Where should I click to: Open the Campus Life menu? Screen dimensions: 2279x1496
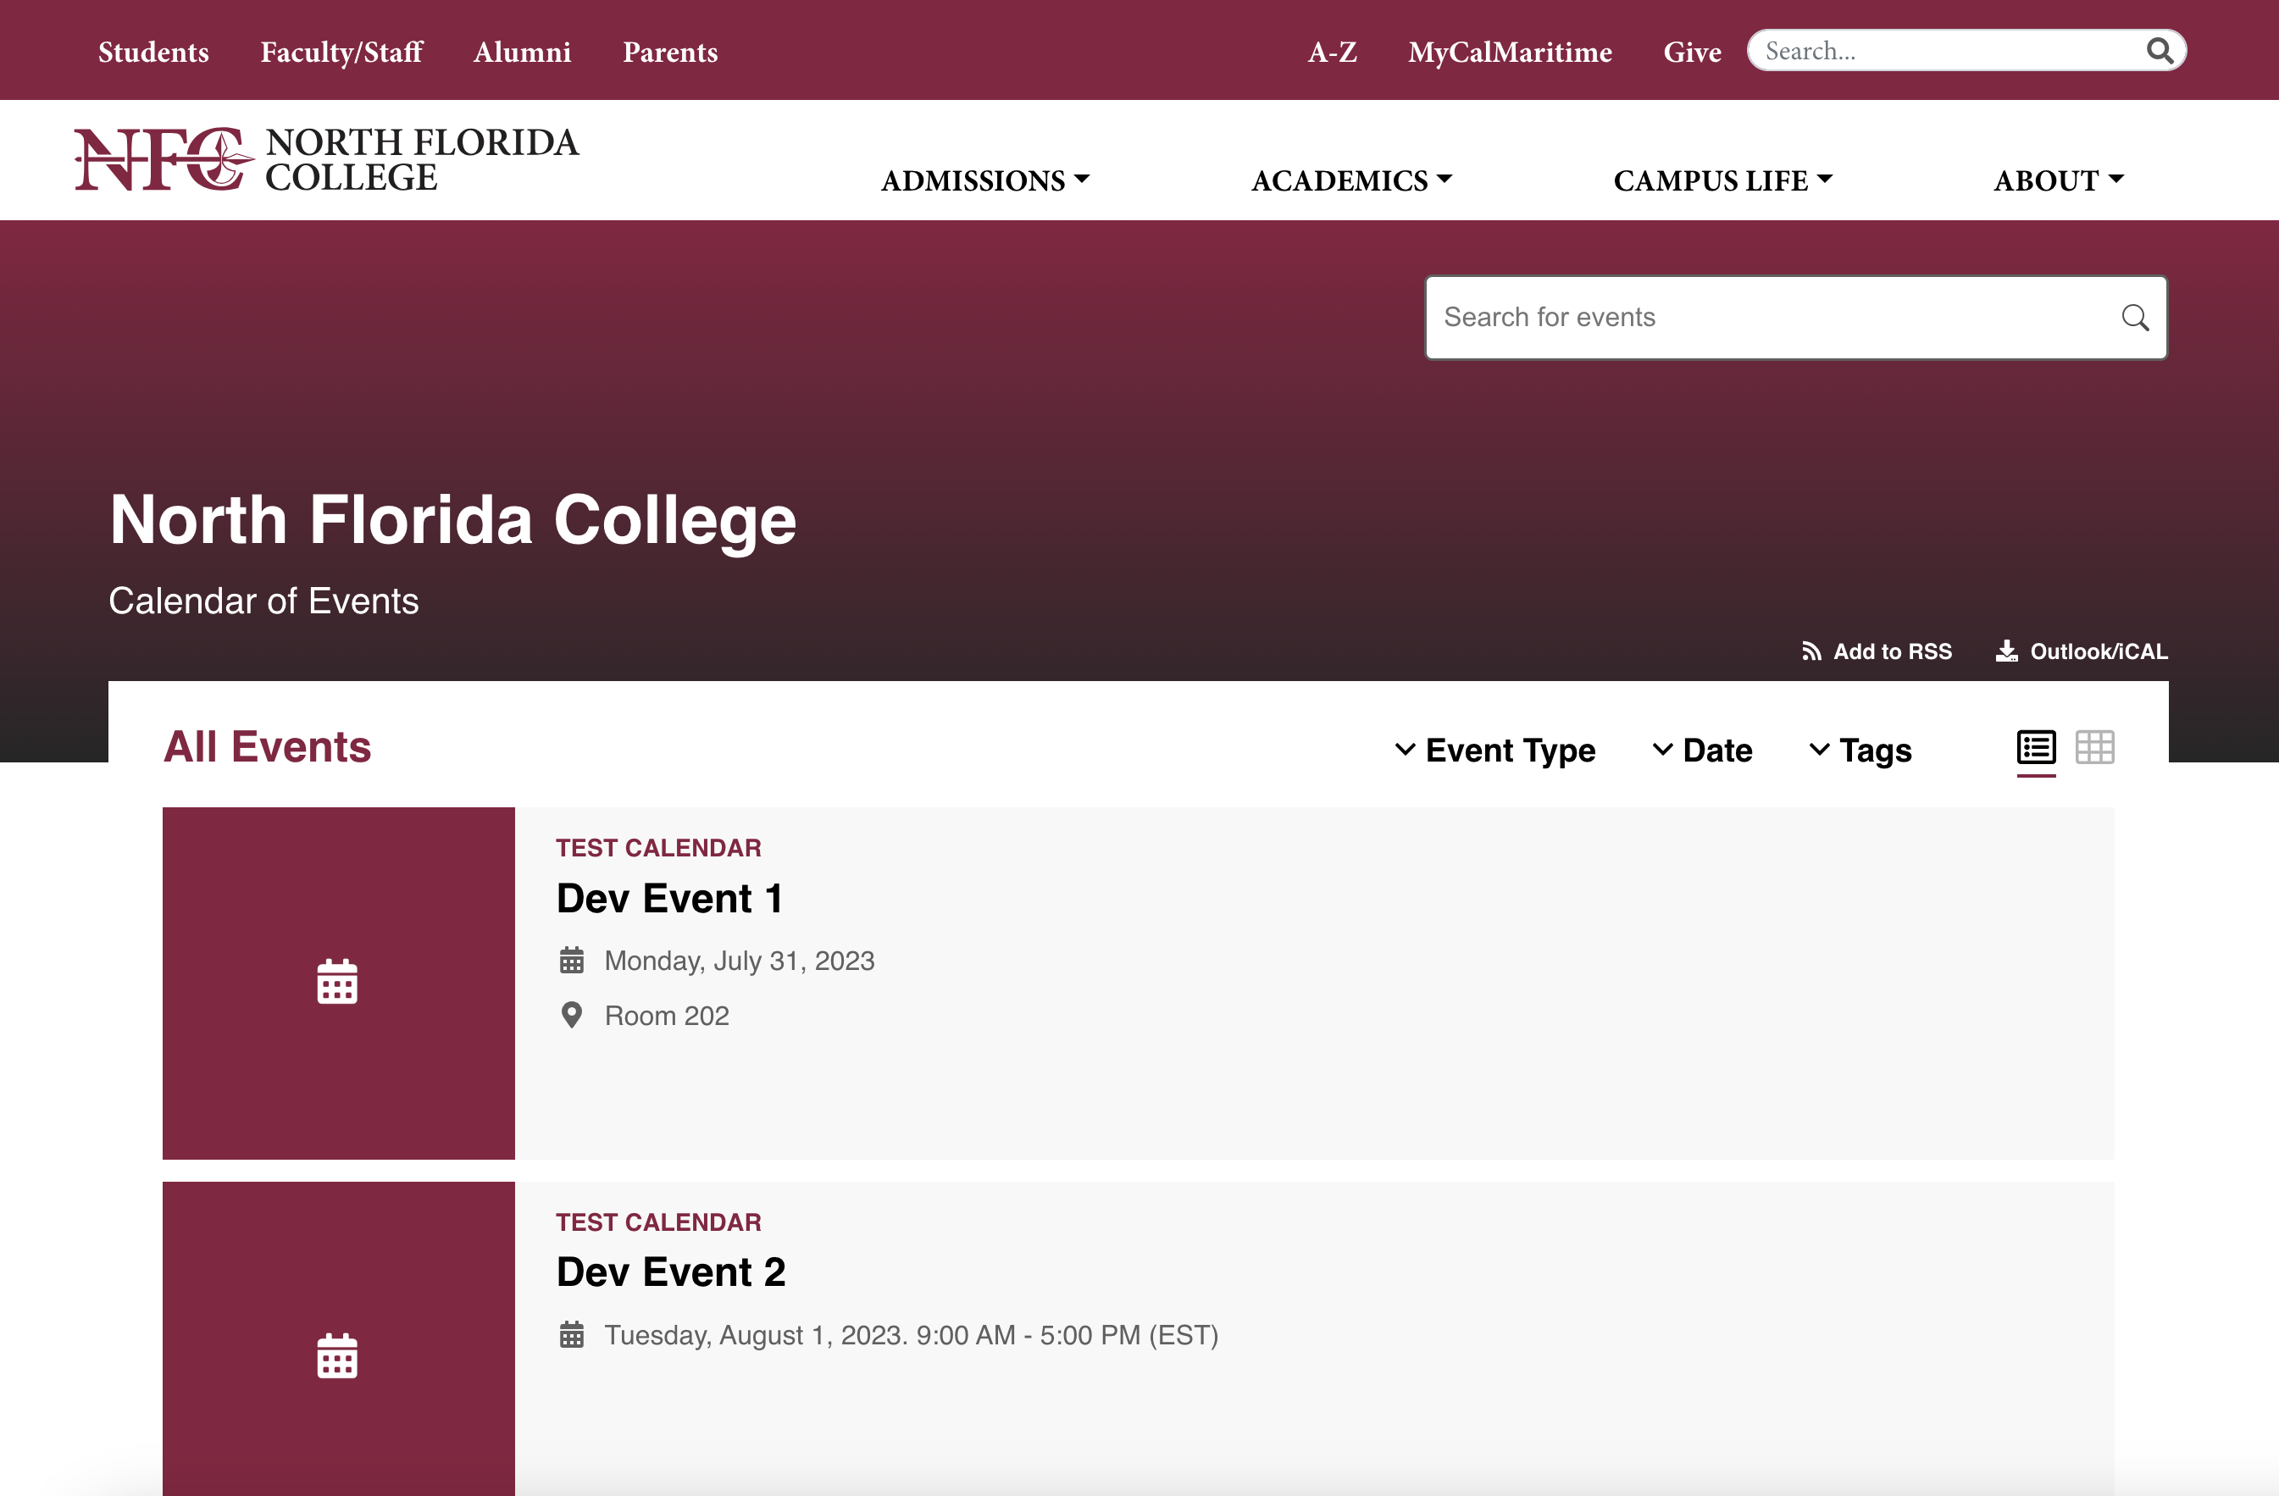pyautogui.click(x=1722, y=180)
